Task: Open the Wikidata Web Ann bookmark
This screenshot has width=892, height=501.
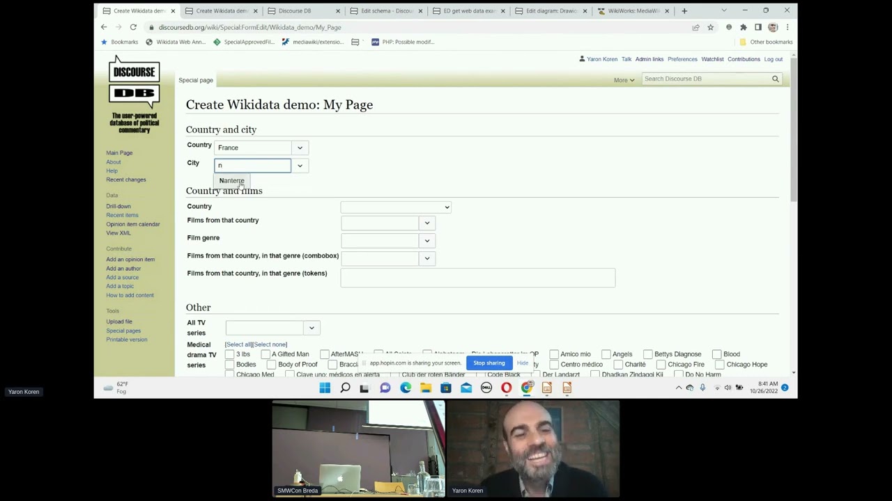Action: (176, 42)
